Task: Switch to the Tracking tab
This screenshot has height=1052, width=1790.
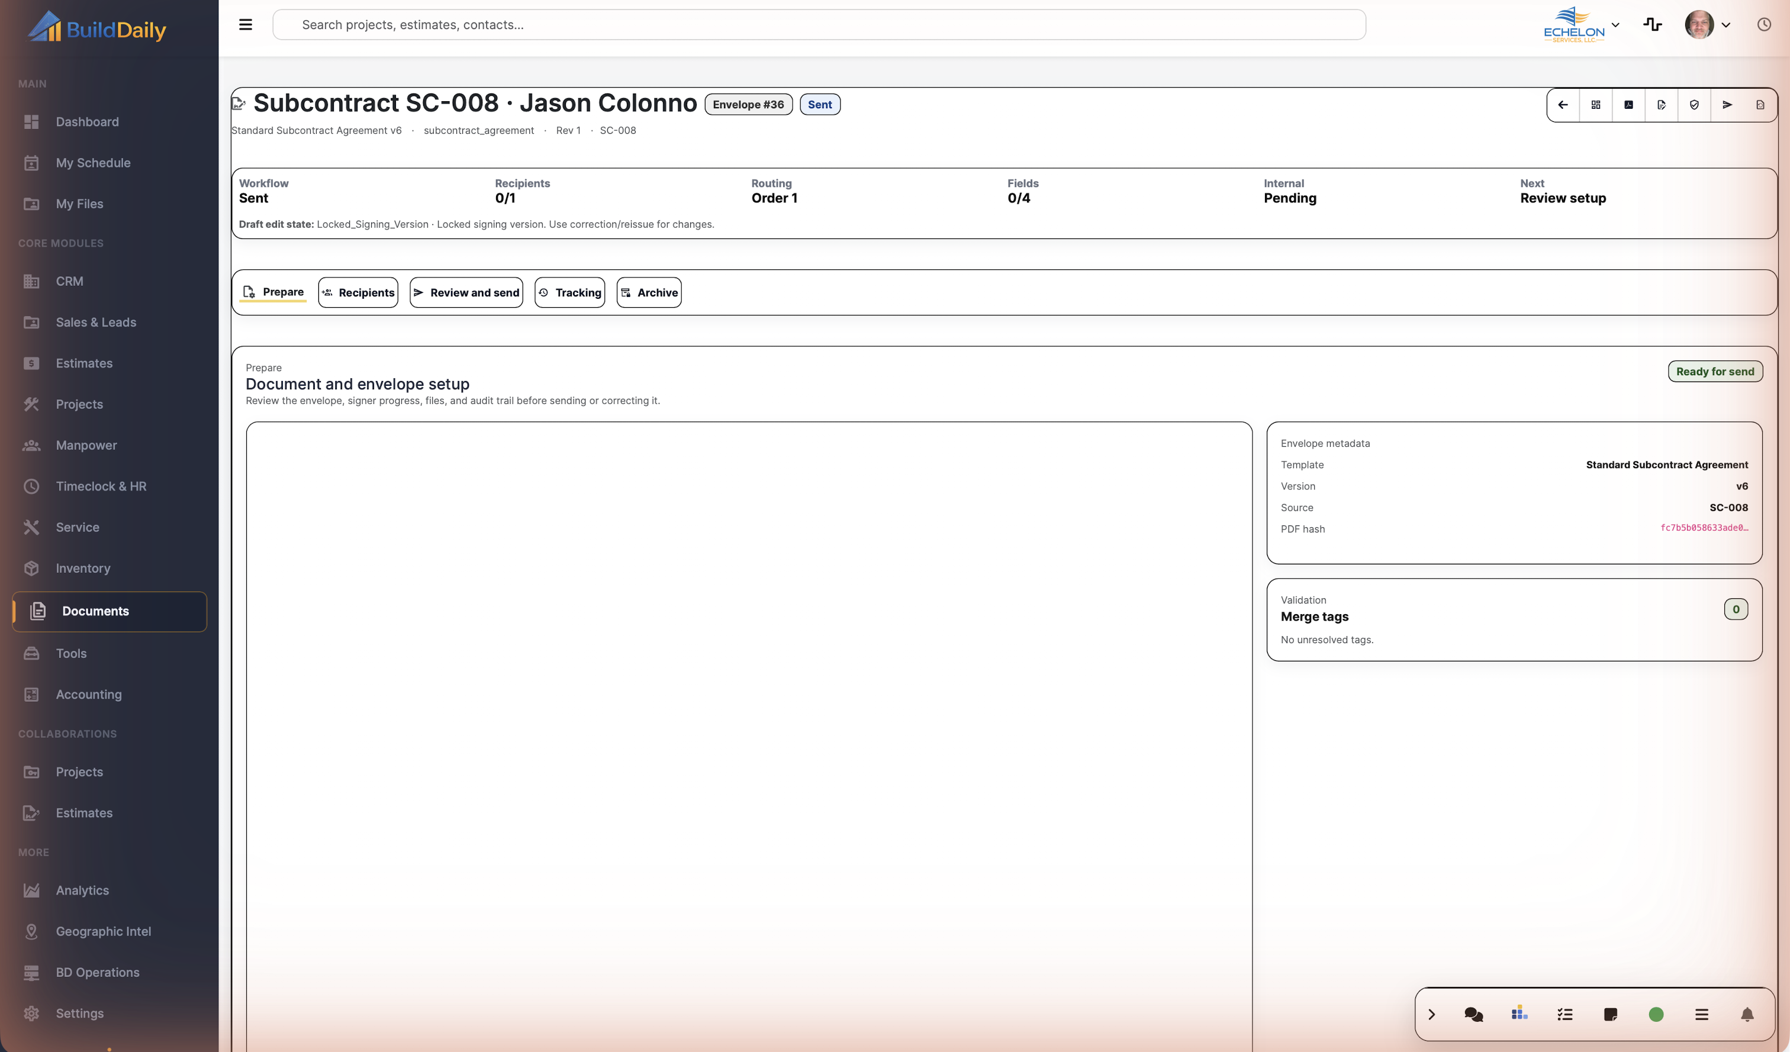Action: point(569,292)
